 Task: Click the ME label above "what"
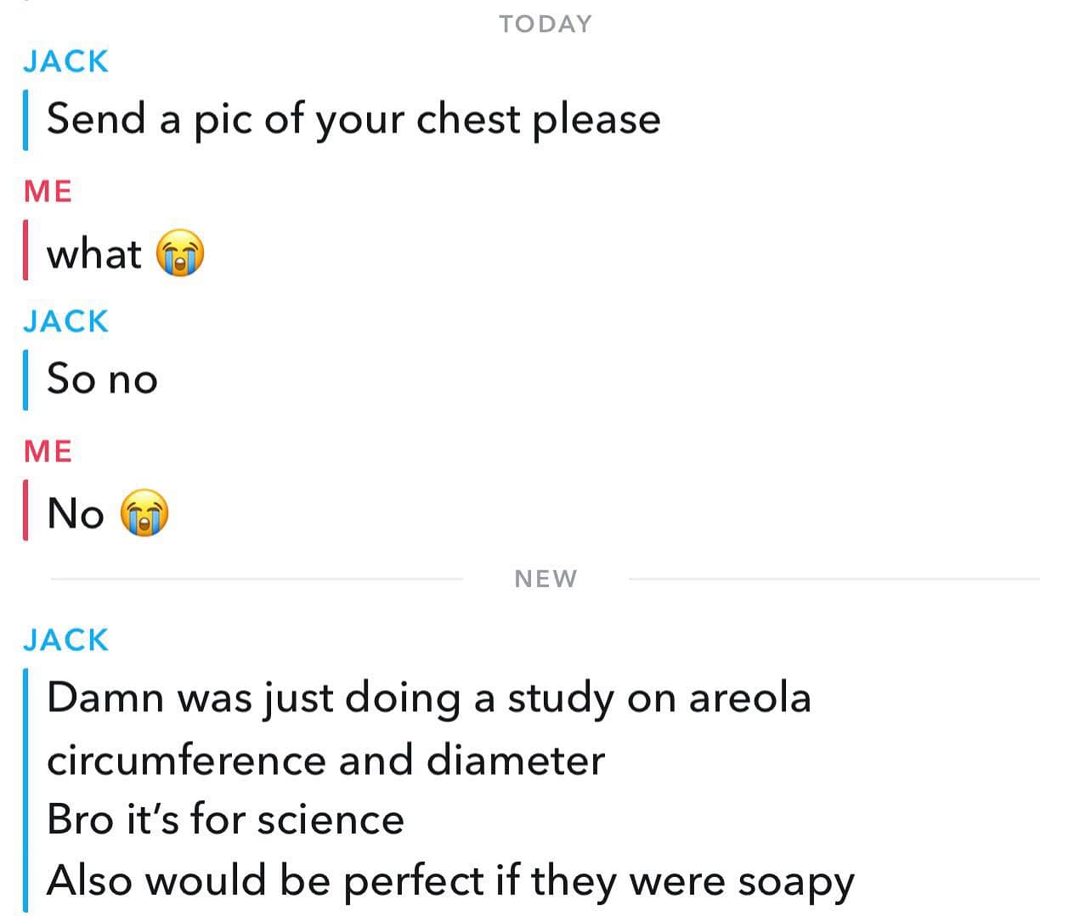pos(48,191)
